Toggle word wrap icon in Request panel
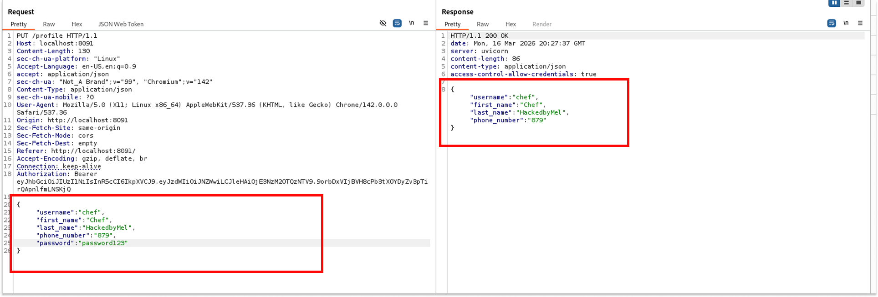Viewport: 878px width, 297px height. [x=397, y=23]
